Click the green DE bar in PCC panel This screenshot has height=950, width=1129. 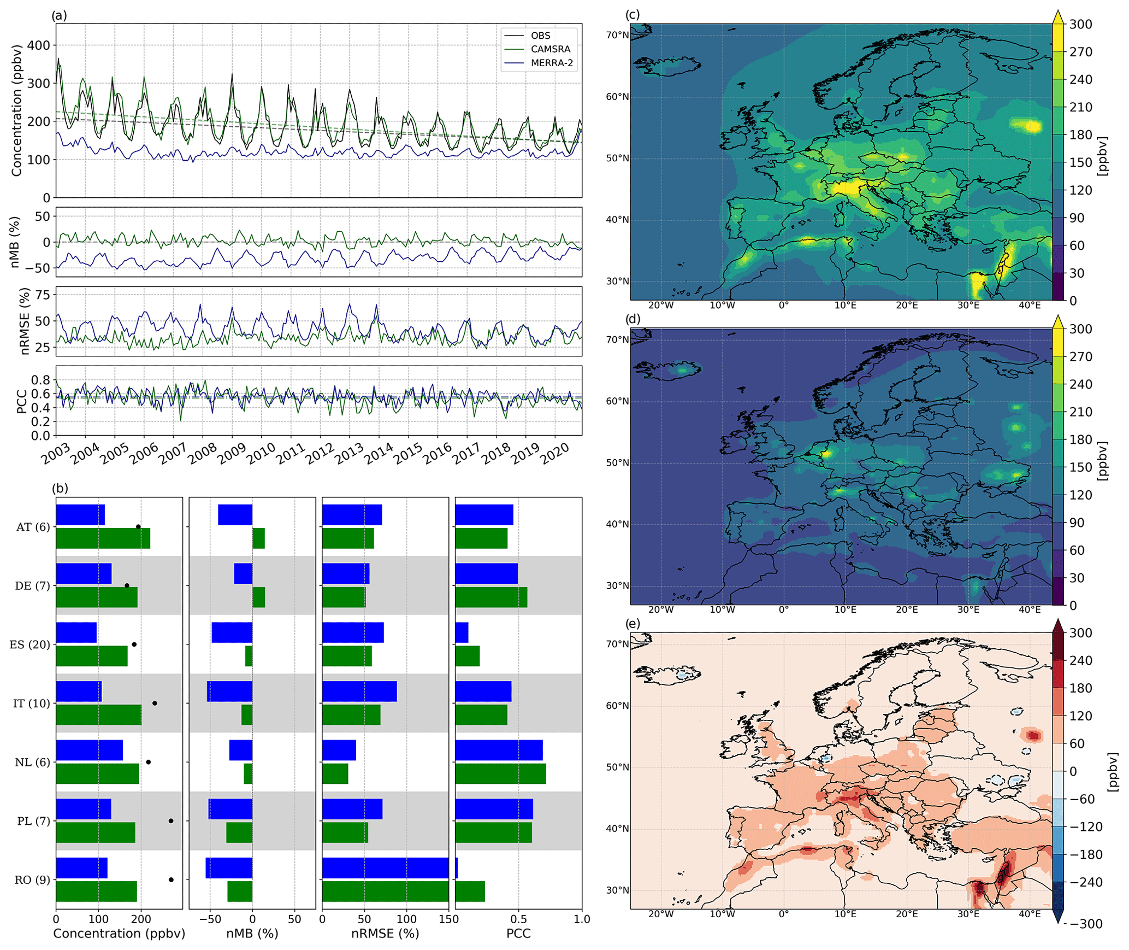tap(491, 597)
